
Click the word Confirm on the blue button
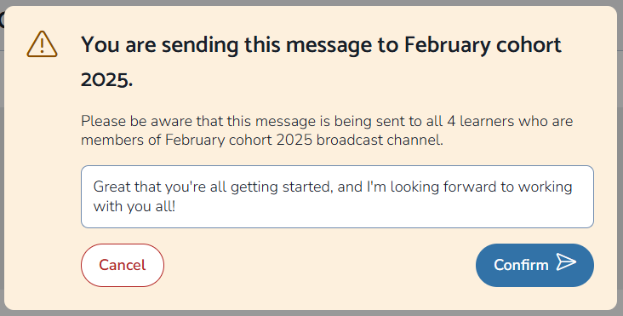point(521,265)
